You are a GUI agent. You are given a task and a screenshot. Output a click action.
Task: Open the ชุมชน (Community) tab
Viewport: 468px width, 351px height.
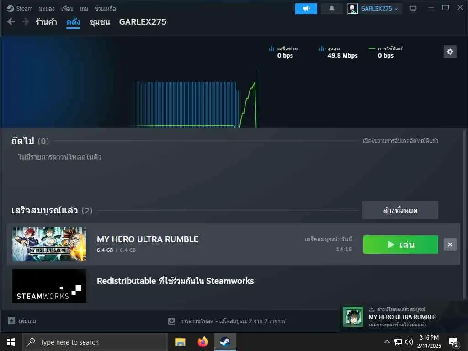(x=100, y=22)
